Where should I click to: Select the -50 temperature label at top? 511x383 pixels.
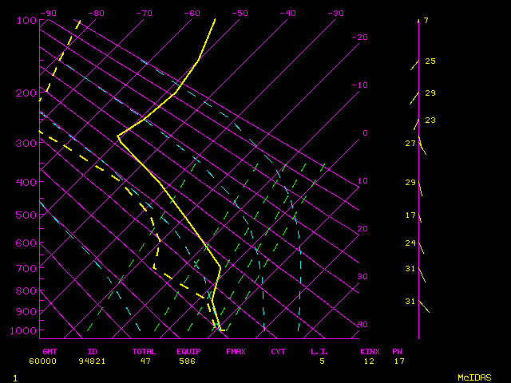coord(240,14)
